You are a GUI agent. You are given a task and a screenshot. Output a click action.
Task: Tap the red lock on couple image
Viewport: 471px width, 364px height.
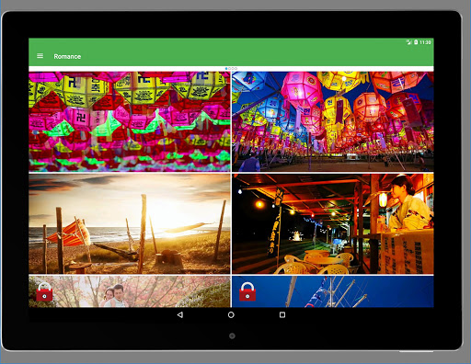point(44,292)
